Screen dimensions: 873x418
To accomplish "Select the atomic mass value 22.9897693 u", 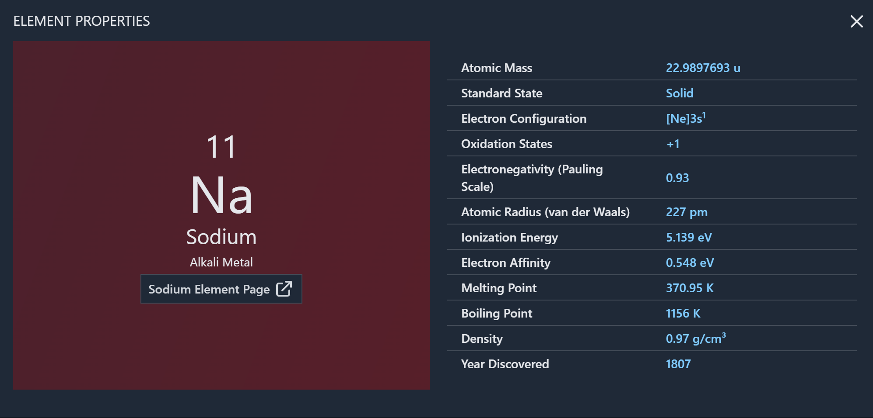I will pos(703,68).
